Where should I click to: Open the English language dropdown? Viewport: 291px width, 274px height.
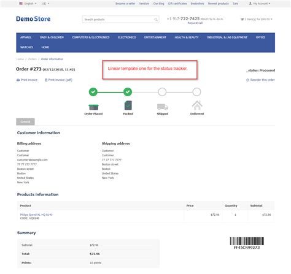click(28, 4)
